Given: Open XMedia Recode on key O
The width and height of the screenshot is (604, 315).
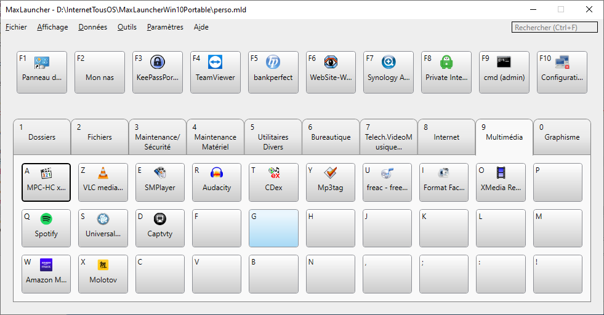Looking at the screenshot, I should click(x=501, y=182).
